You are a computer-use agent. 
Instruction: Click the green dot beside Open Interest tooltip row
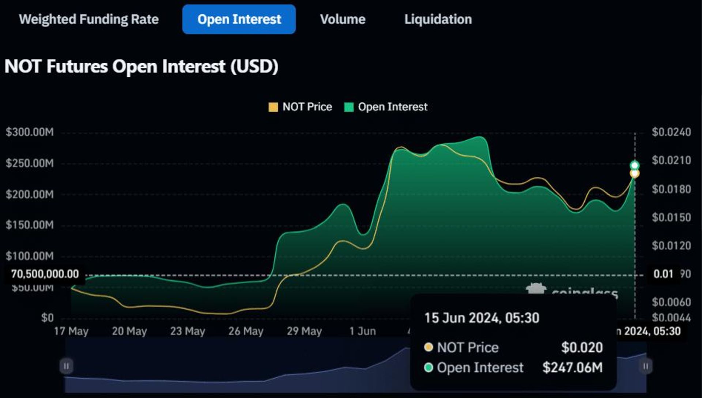click(x=429, y=368)
